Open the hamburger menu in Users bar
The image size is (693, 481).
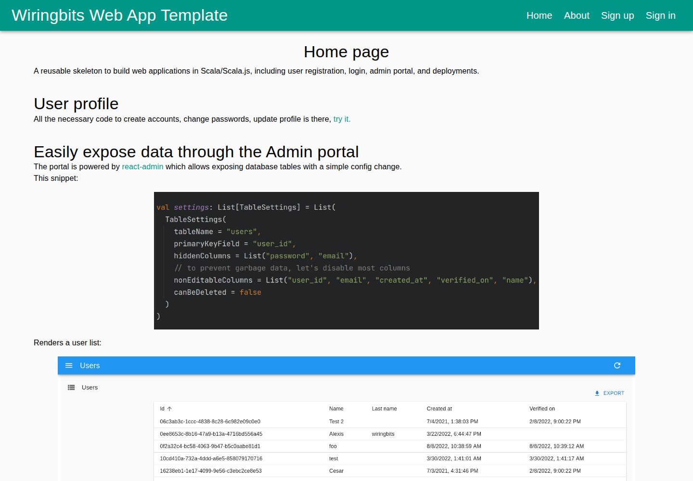(x=69, y=366)
